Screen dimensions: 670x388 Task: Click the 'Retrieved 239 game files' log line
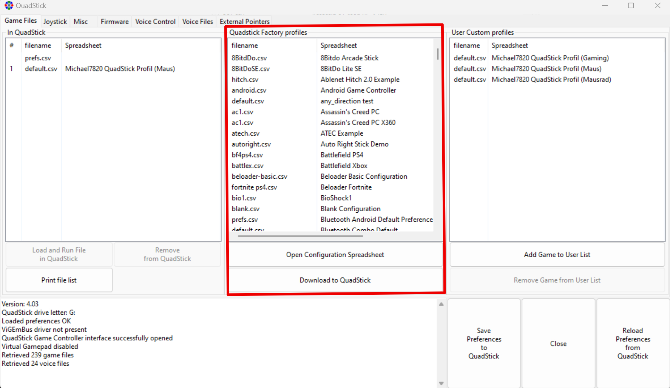(38, 355)
